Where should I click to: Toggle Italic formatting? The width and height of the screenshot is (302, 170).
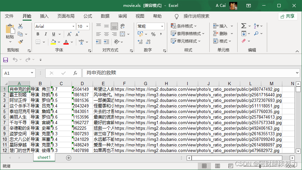tap(46, 34)
